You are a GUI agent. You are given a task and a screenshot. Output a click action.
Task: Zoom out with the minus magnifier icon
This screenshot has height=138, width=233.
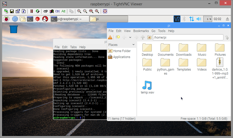coord(85,11)
